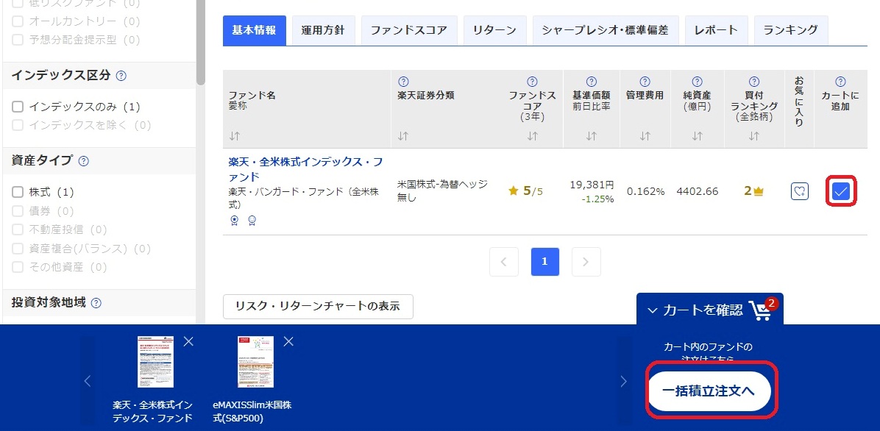Add 楽天・全米株式 fund to favorites heart icon
This screenshot has height=431, width=880.
pos(800,191)
